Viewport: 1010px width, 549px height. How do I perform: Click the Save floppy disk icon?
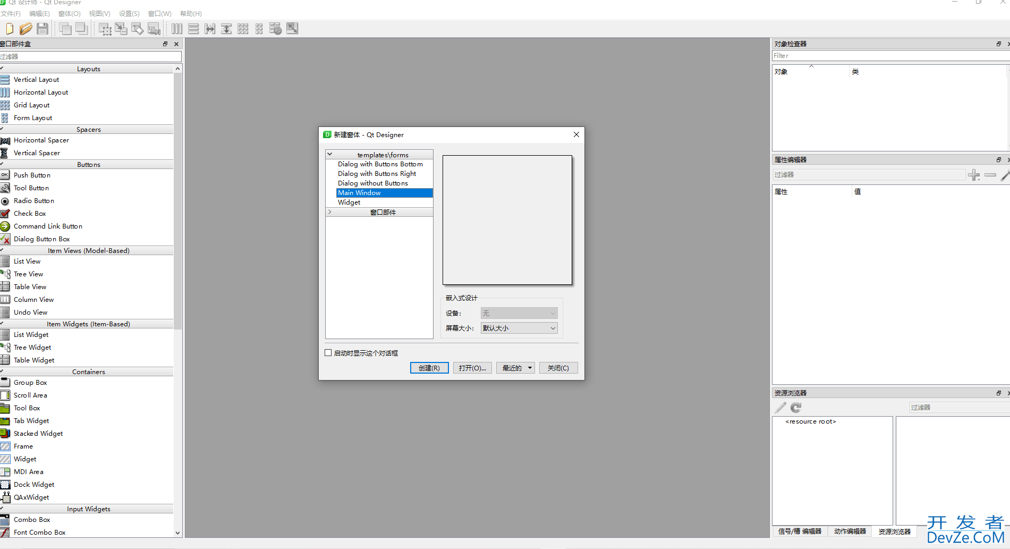point(43,29)
